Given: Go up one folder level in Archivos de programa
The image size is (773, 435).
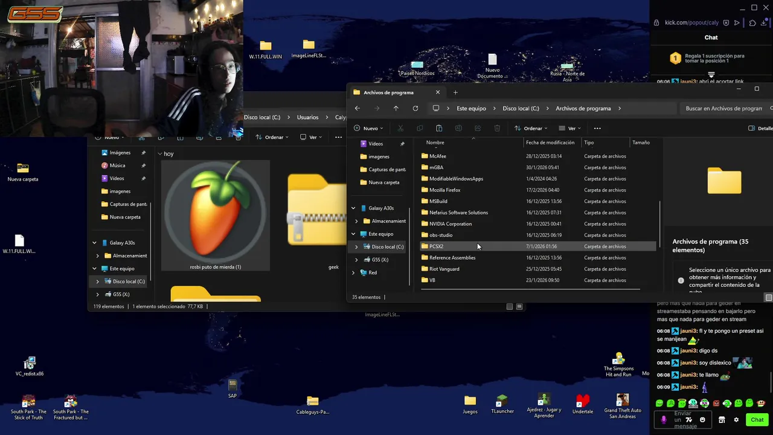Looking at the screenshot, I should click(x=396, y=109).
